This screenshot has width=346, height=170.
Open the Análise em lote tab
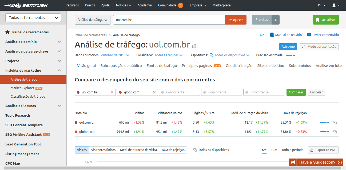[x=329, y=66]
